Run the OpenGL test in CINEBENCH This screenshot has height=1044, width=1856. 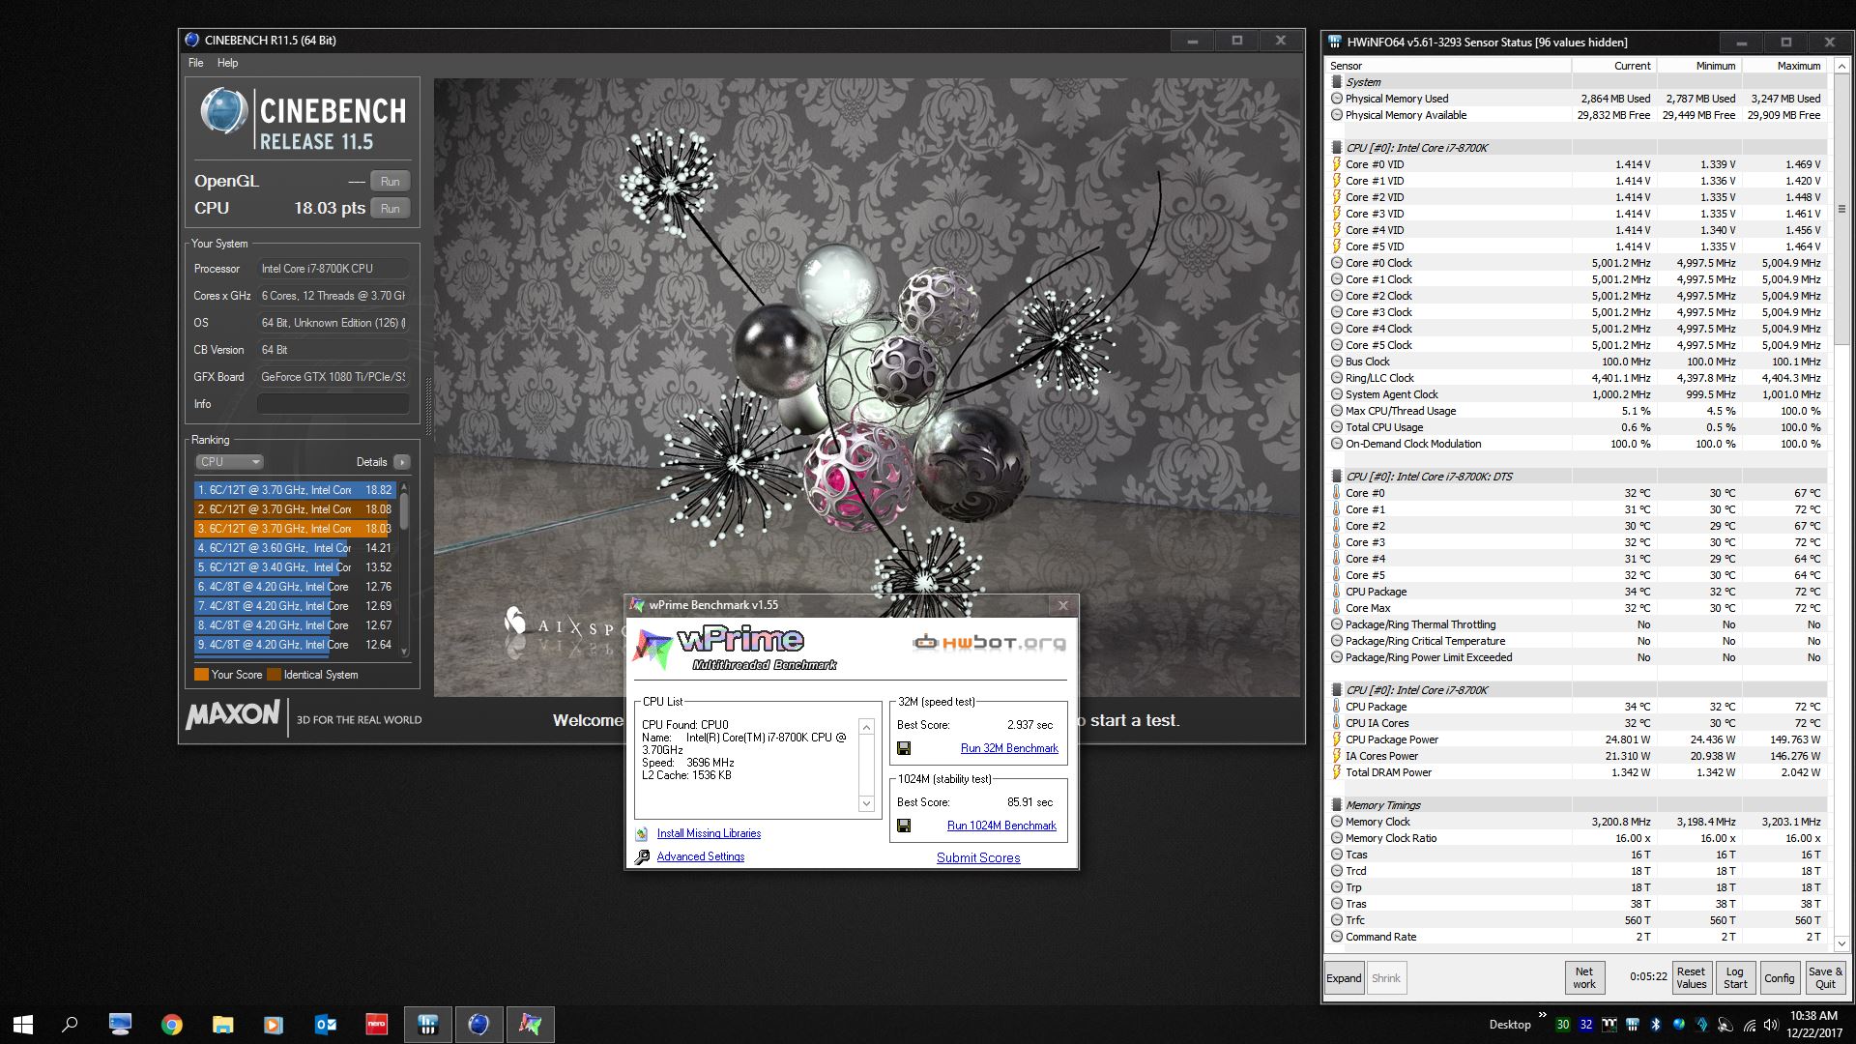(391, 181)
